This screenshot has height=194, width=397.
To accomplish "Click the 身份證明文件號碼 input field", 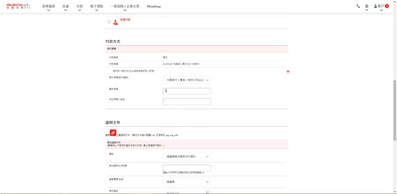I will tap(187, 168).
